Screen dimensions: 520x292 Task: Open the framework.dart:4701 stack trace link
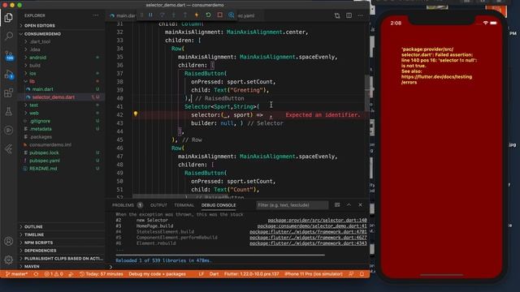click(309, 232)
